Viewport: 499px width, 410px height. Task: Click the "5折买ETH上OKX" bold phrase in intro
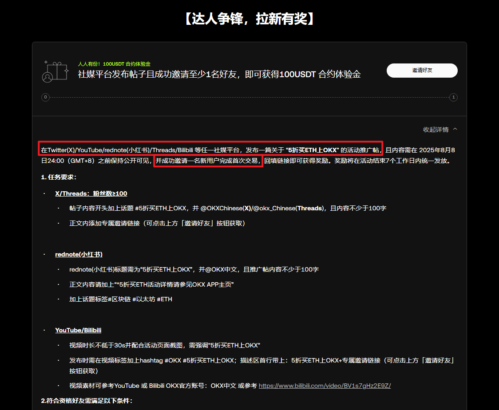[x=313, y=150]
